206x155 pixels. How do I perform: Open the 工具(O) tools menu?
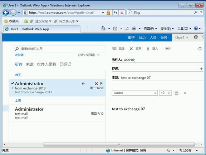[x=184, y=29]
